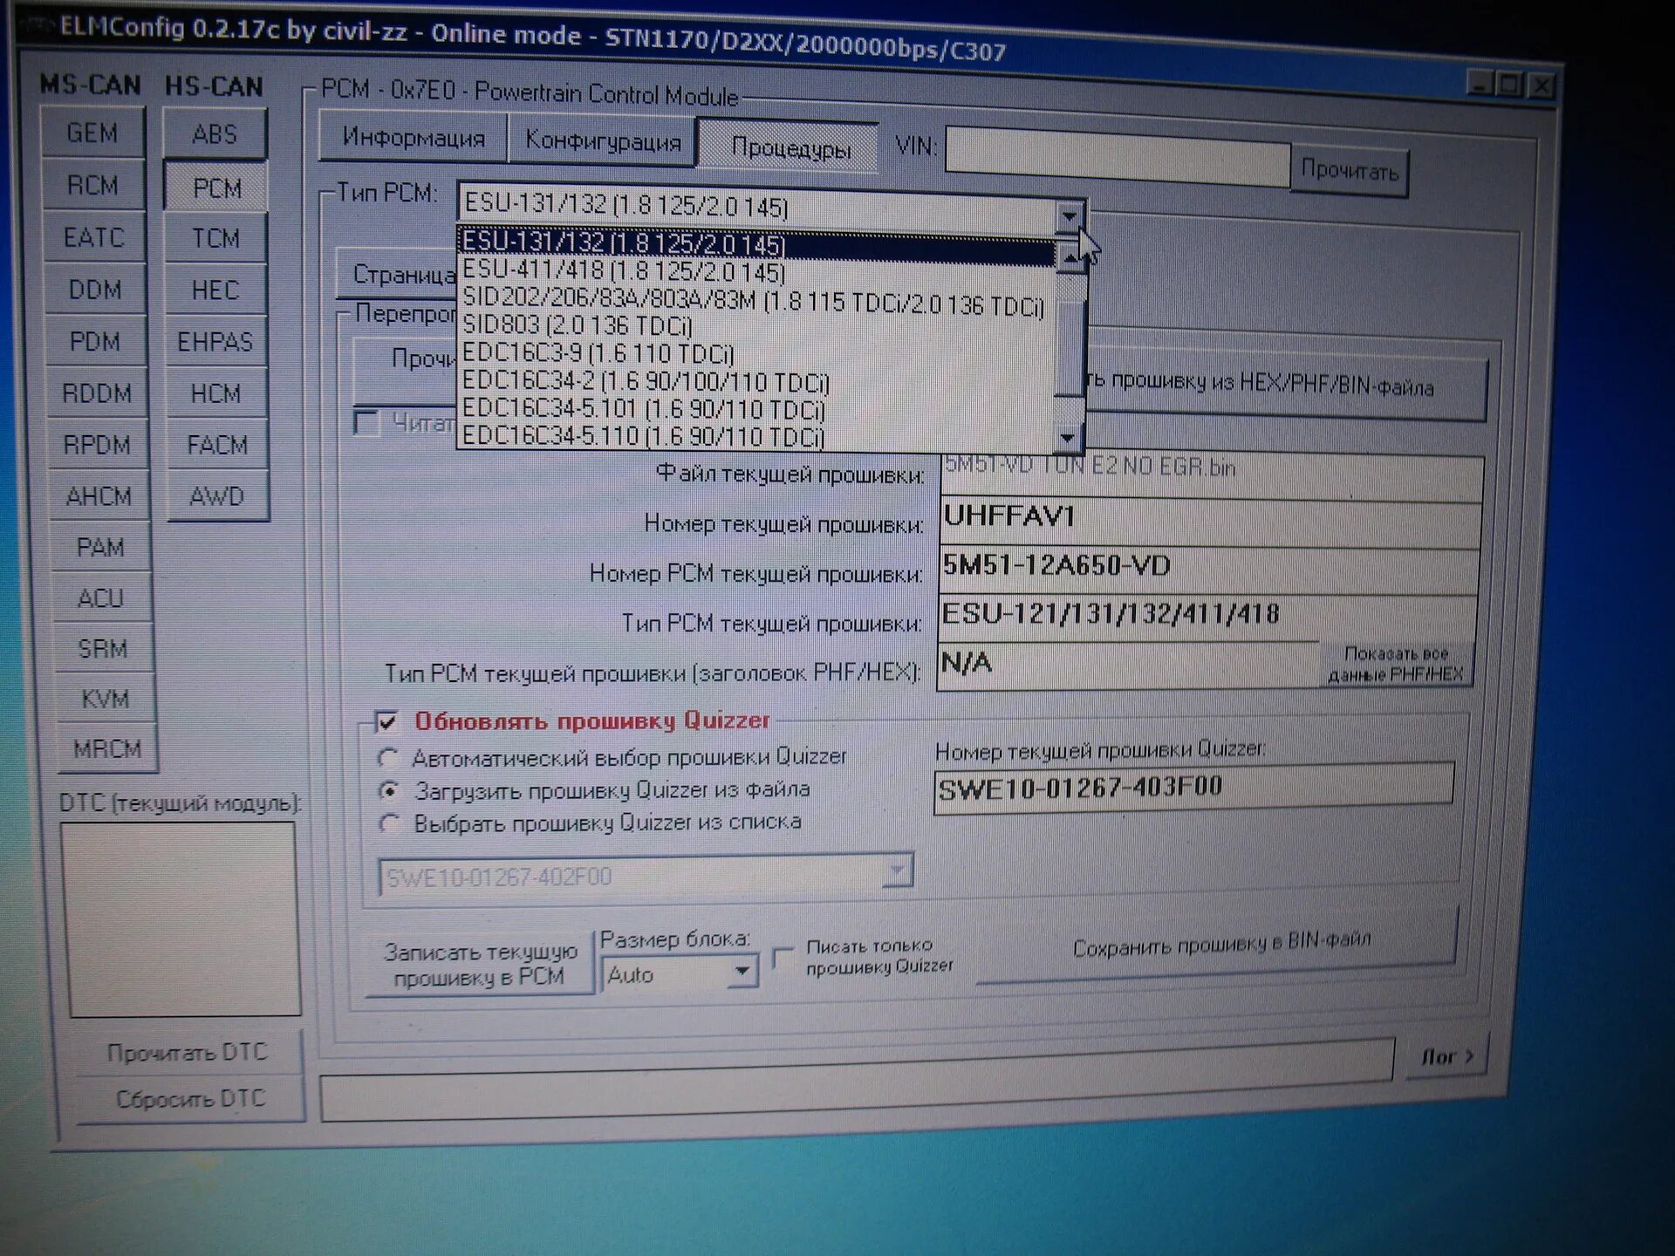Select the SRM module button
Image resolution: width=1675 pixels, height=1256 pixels.
tap(103, 648)
